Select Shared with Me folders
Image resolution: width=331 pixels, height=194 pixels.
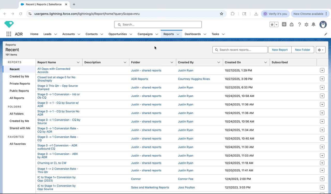20,128
